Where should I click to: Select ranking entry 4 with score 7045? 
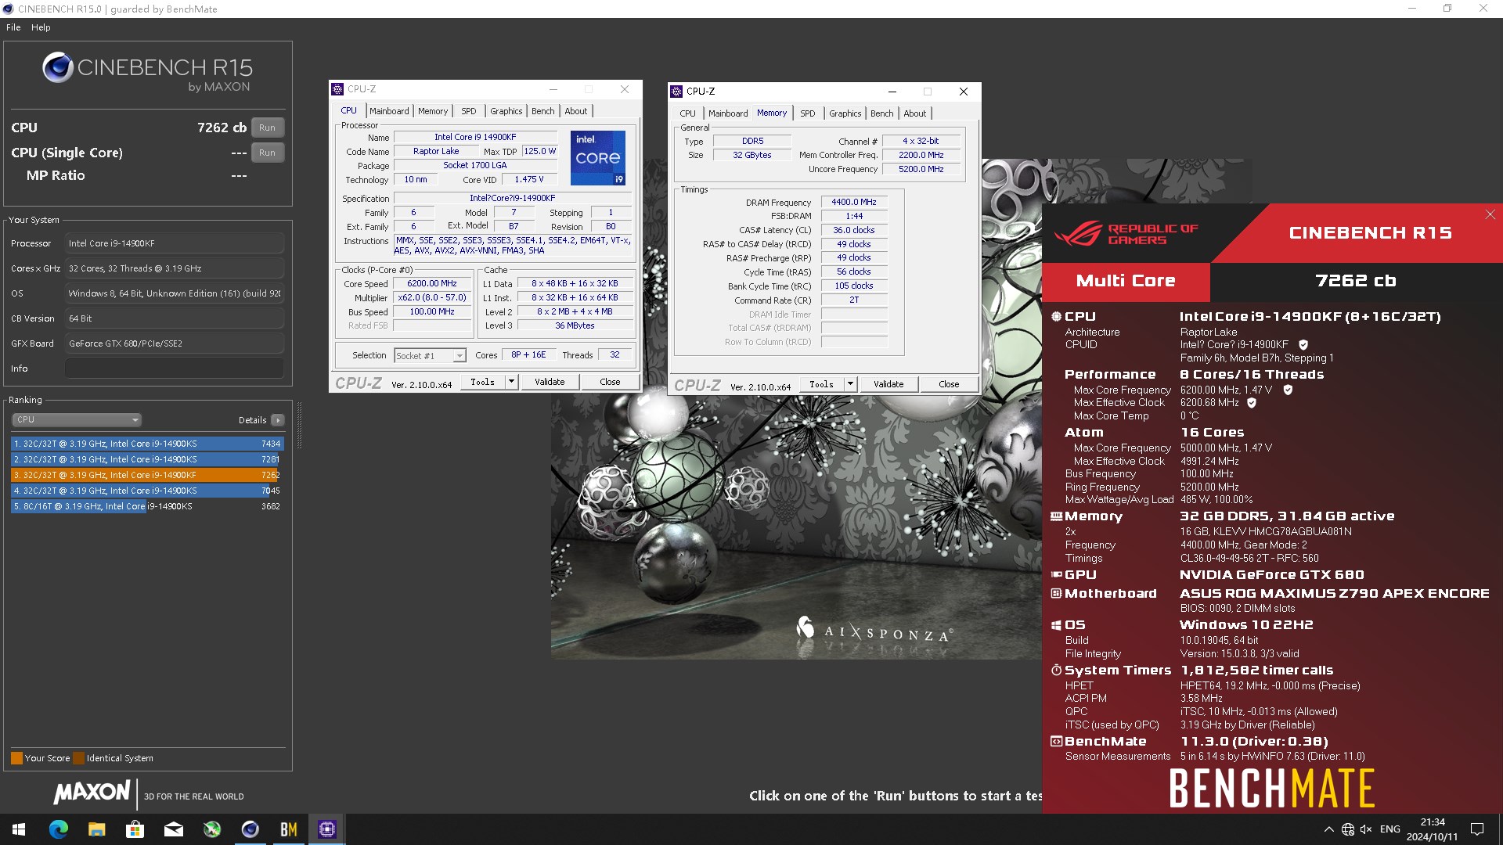point(147,491)
